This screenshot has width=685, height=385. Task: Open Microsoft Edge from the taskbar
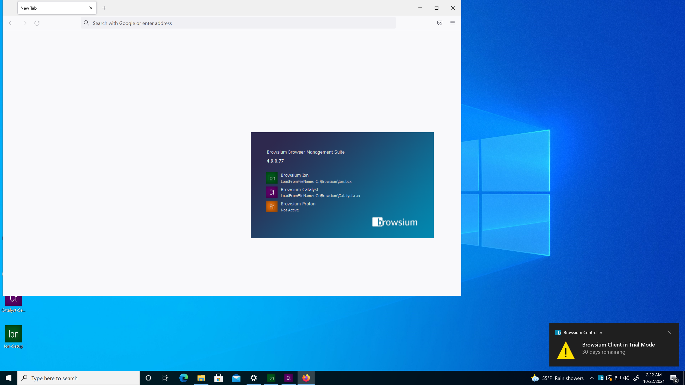tap(184, 378)
